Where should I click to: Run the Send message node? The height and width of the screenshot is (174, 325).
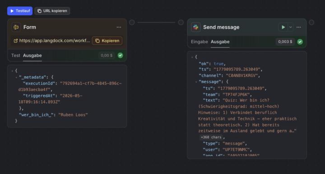283,27
